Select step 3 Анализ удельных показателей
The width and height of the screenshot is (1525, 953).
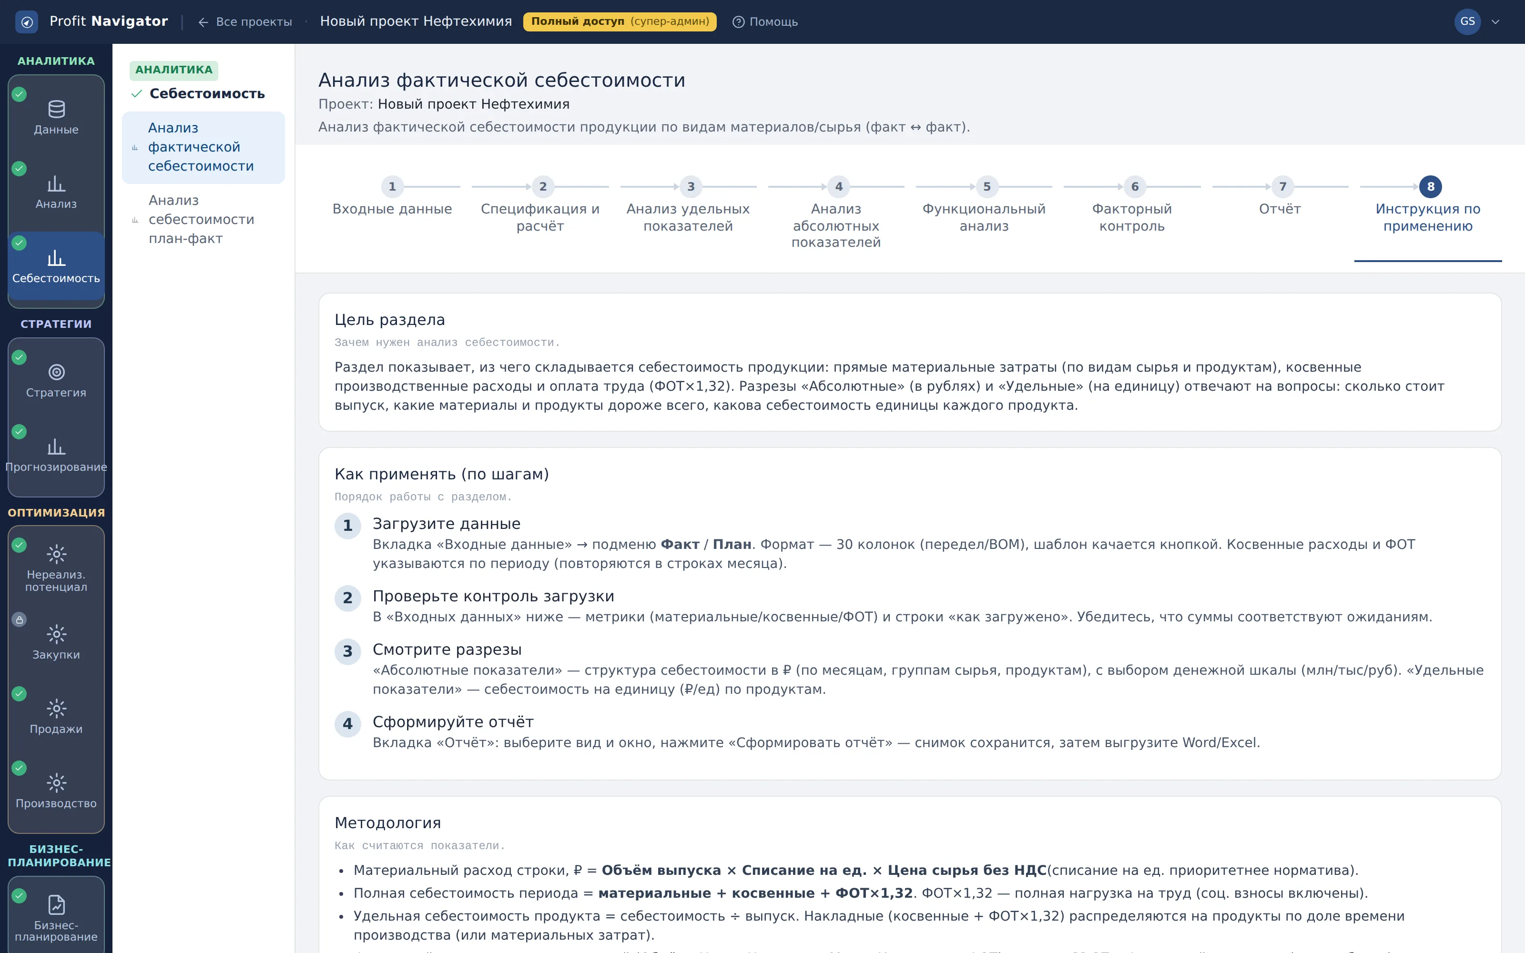688,205
